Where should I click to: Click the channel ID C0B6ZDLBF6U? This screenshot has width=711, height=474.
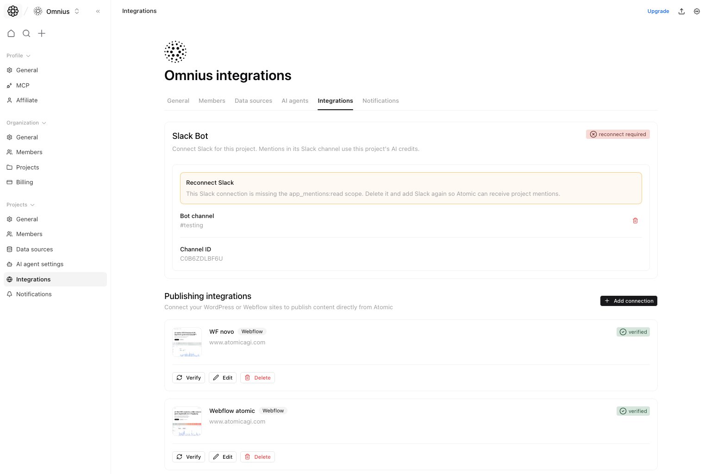pyautogui.click(x=201, y=259)
